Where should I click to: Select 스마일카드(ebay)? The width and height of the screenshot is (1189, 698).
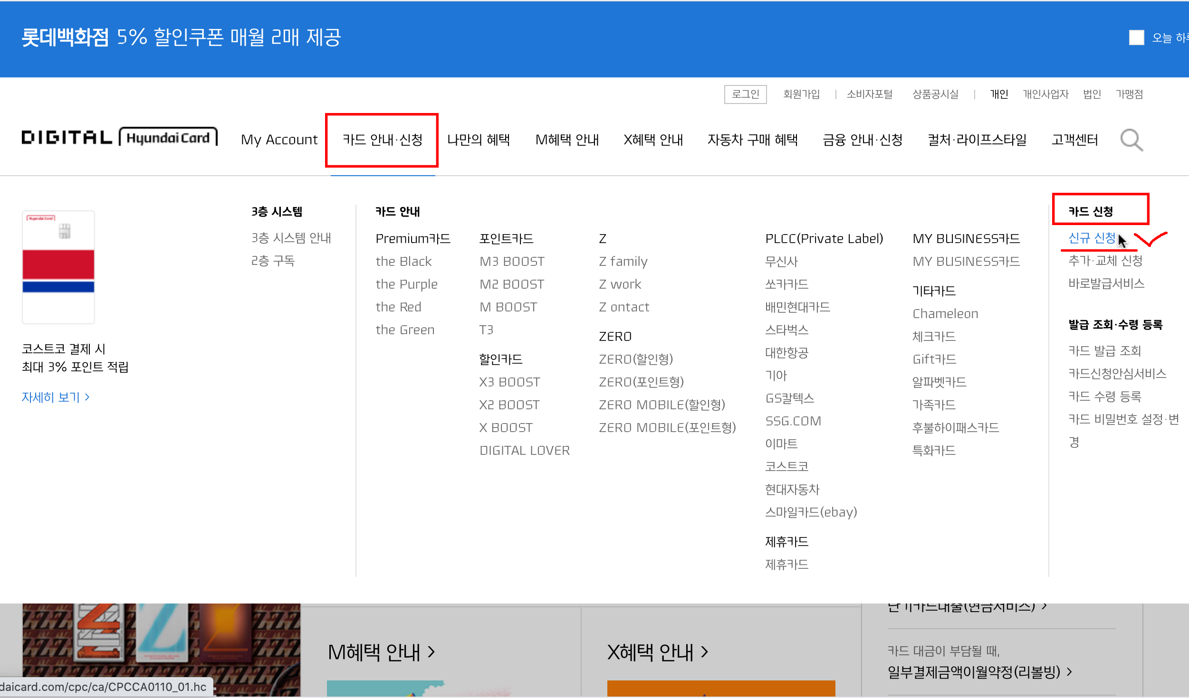tap(811, 512)
